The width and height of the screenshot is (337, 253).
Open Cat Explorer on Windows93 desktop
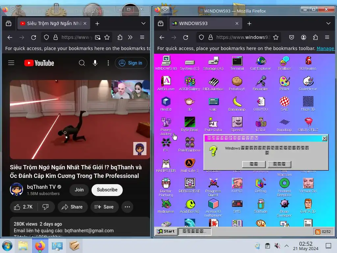[x=261, y=63]
